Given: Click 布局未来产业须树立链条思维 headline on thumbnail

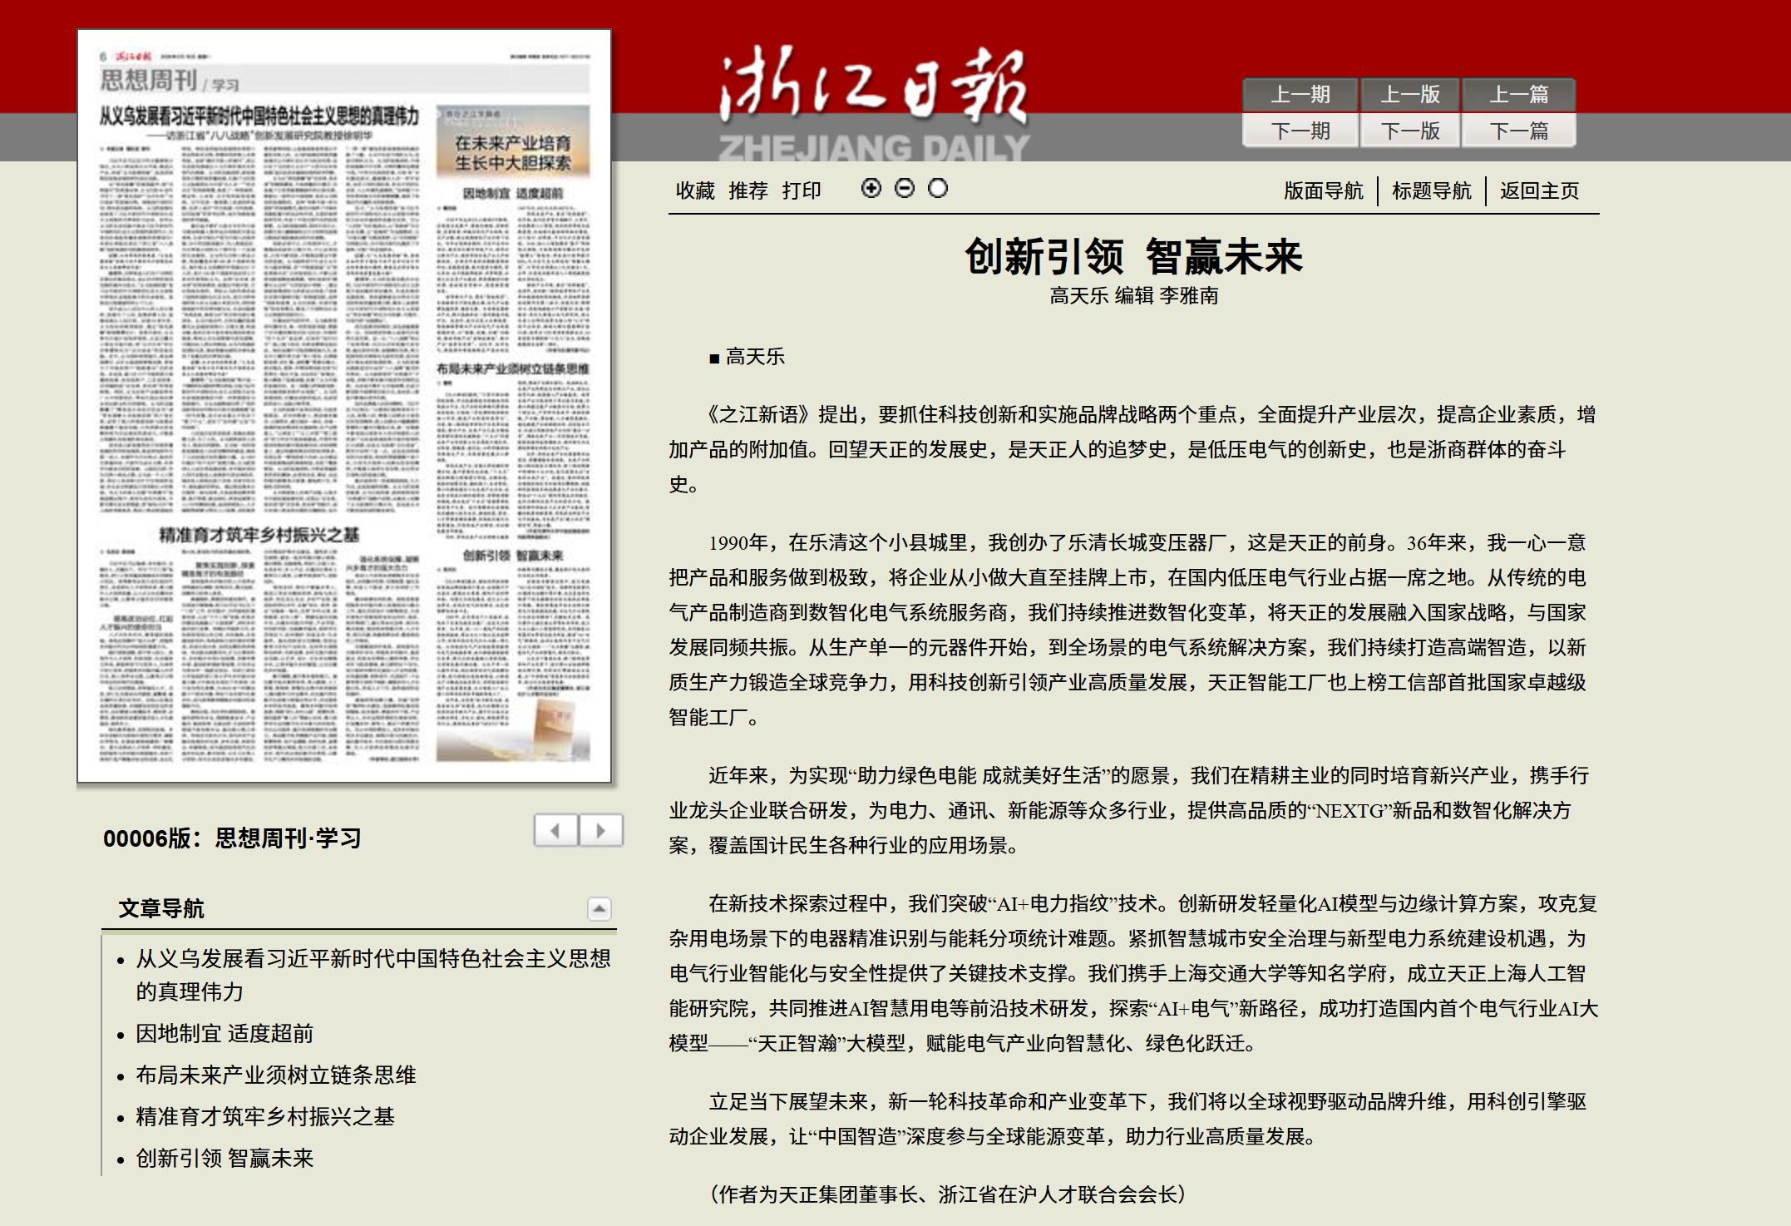Looking at the screenshot, I should pos(513,368).
